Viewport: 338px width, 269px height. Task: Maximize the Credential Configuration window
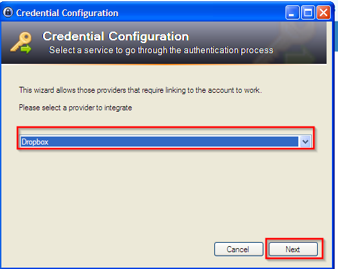(x=308, y=13)
